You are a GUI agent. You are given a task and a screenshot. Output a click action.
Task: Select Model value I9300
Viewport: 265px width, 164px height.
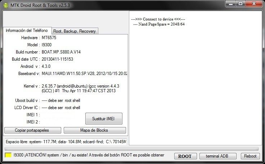coord(46,45)
